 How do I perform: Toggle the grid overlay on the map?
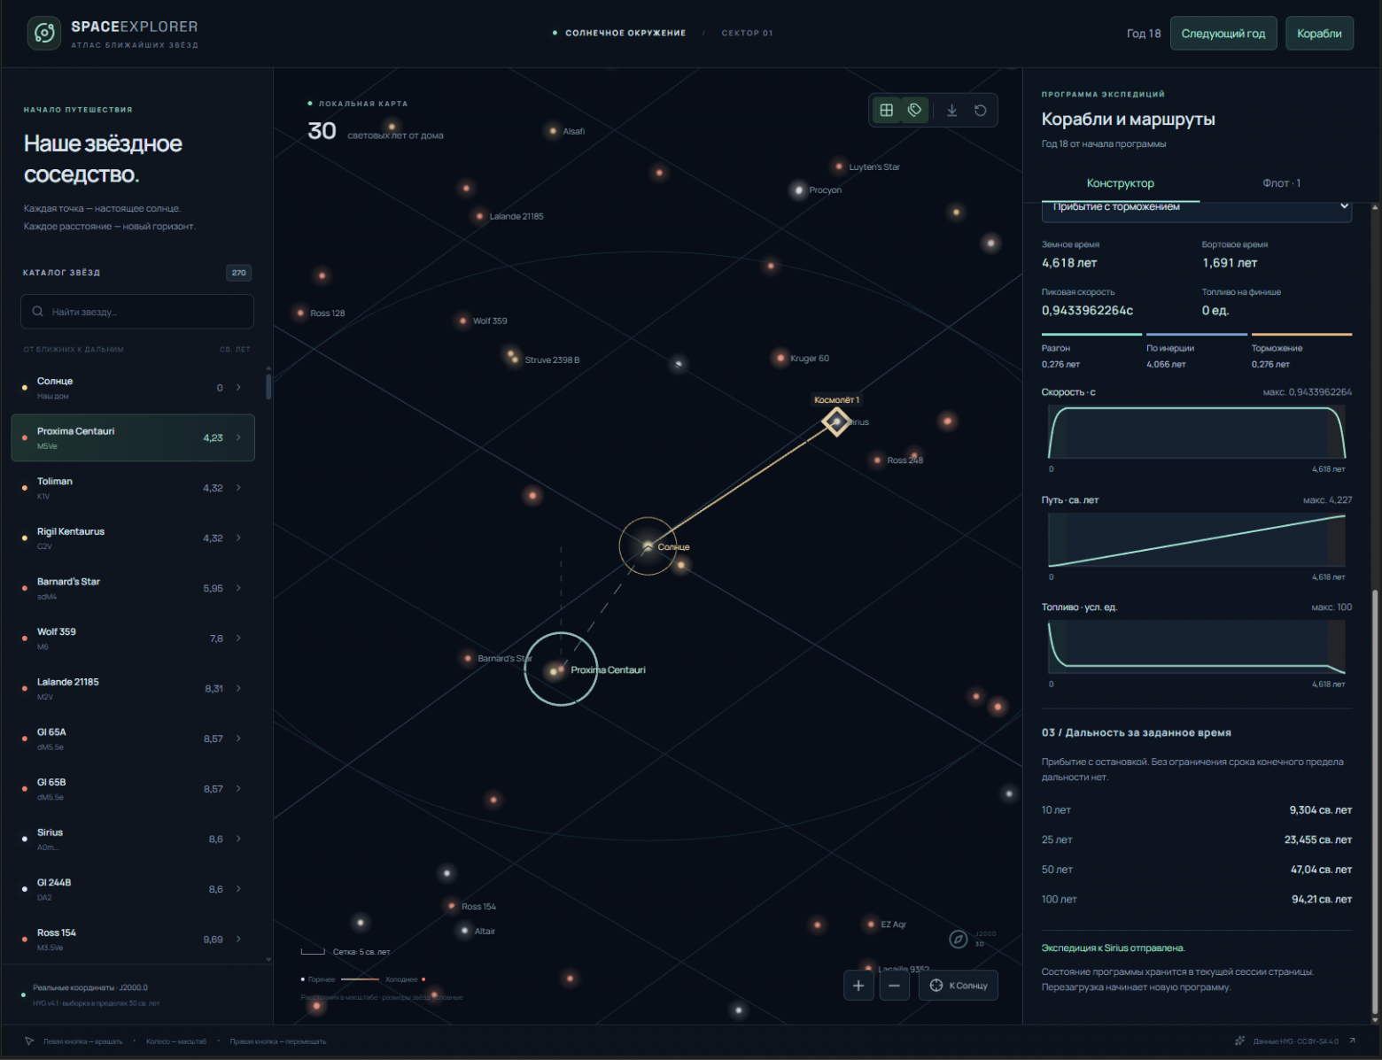click(886, 111)
